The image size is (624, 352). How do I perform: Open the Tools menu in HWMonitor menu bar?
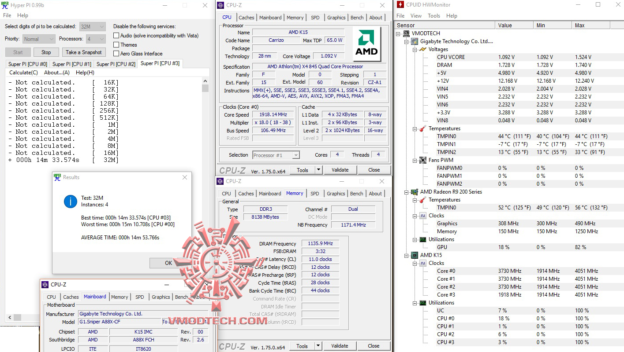pos(434,16)
